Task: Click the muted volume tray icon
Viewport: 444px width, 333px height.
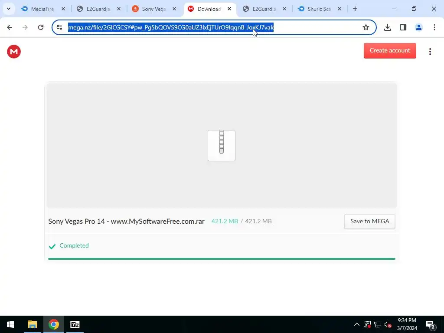Action: 388,324
